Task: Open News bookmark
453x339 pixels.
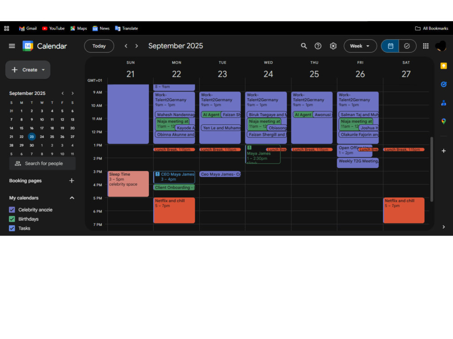Action: tap(101, 28)
